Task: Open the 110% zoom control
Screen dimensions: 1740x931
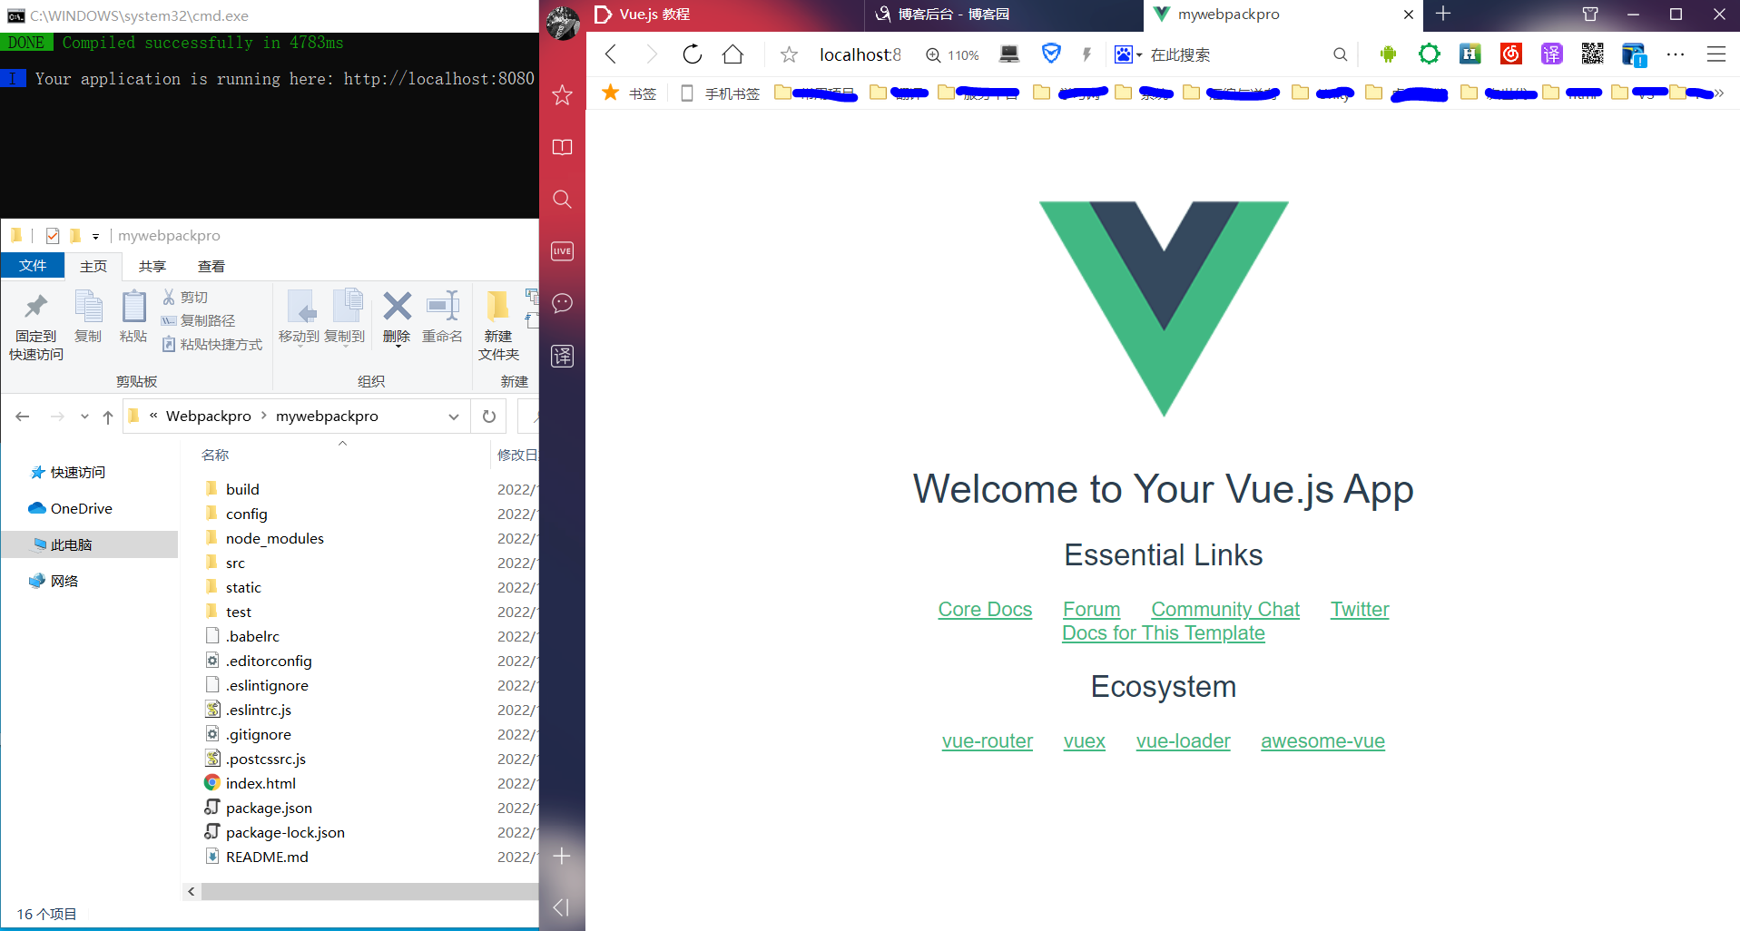Action: point(952,55)
